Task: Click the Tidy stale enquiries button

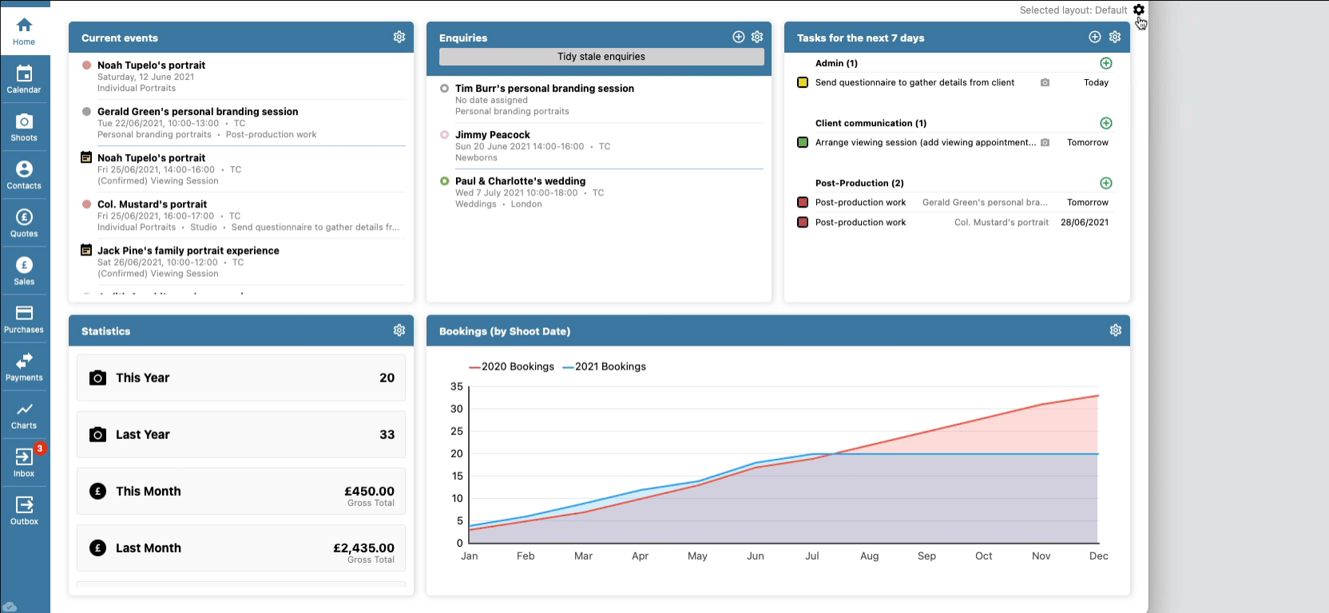Action: point(601,57)
